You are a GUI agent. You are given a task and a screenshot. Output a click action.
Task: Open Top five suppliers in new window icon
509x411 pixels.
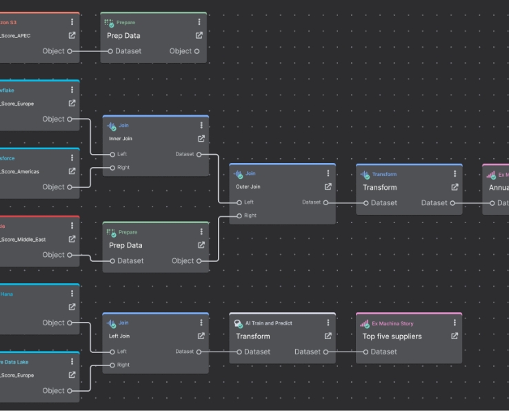pyautogui.click(x=455, y=336)
